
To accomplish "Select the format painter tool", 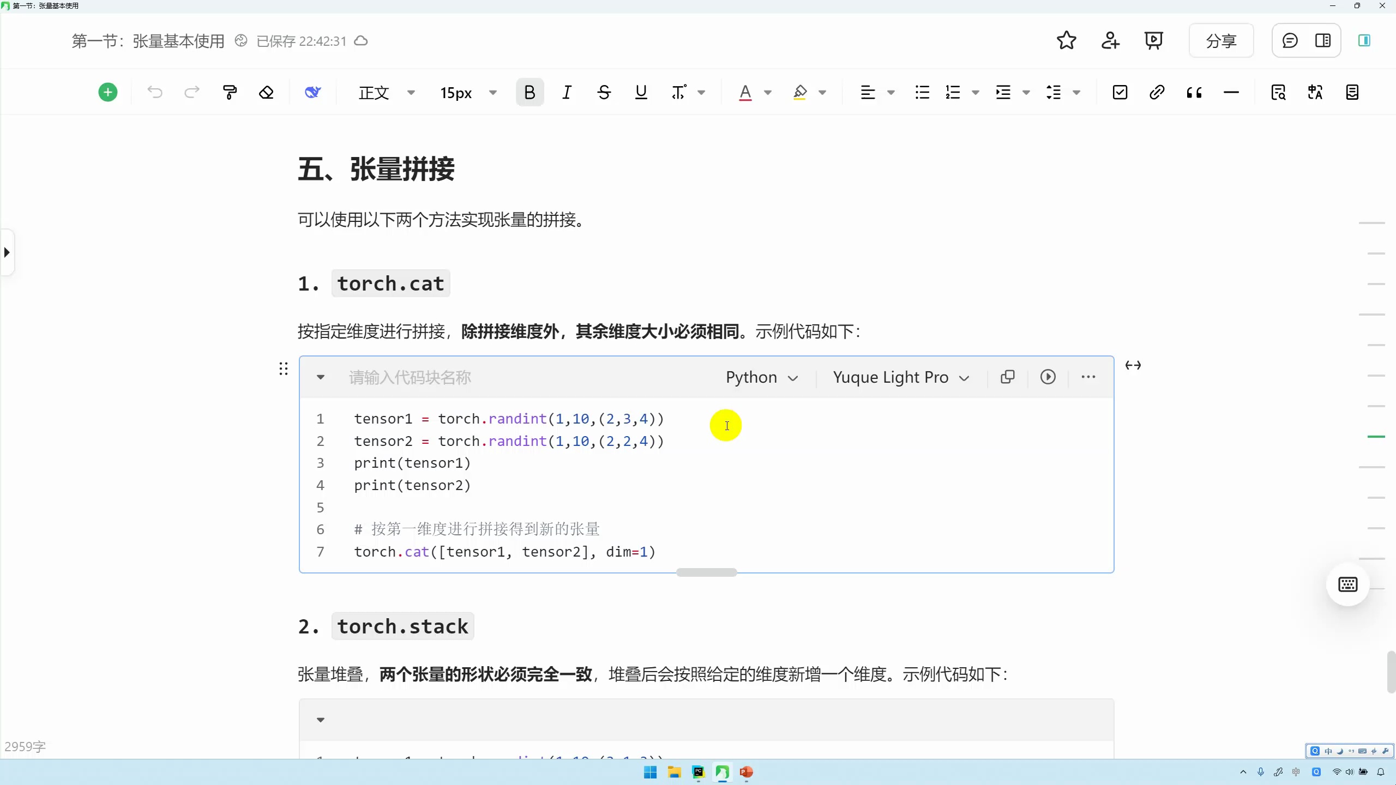I will [x=229, y=92].
